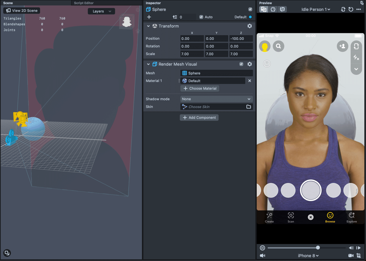366x261 pixels.
Task: Toggle the flash icon in phone preview
Action: tap(356, 57)
